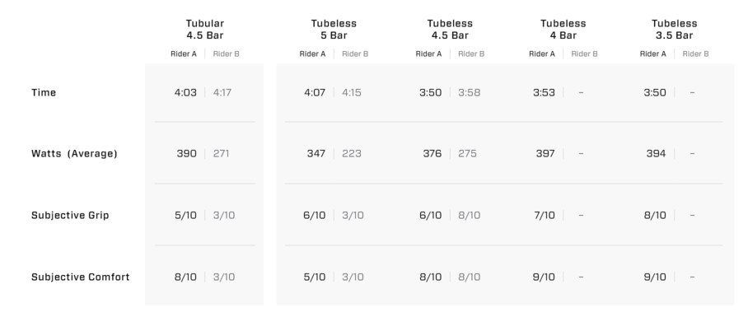Select the Subjective Grip row label

pyautogui.click(x=70, y=215)
